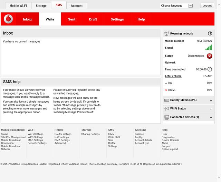Open Security Settings footer link
221x182 pixels.
(x=37, y=143)
